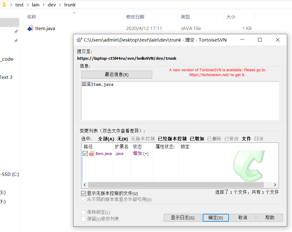
Task: Click the first pin icon in Explorer sidebar
Action: 16,32
